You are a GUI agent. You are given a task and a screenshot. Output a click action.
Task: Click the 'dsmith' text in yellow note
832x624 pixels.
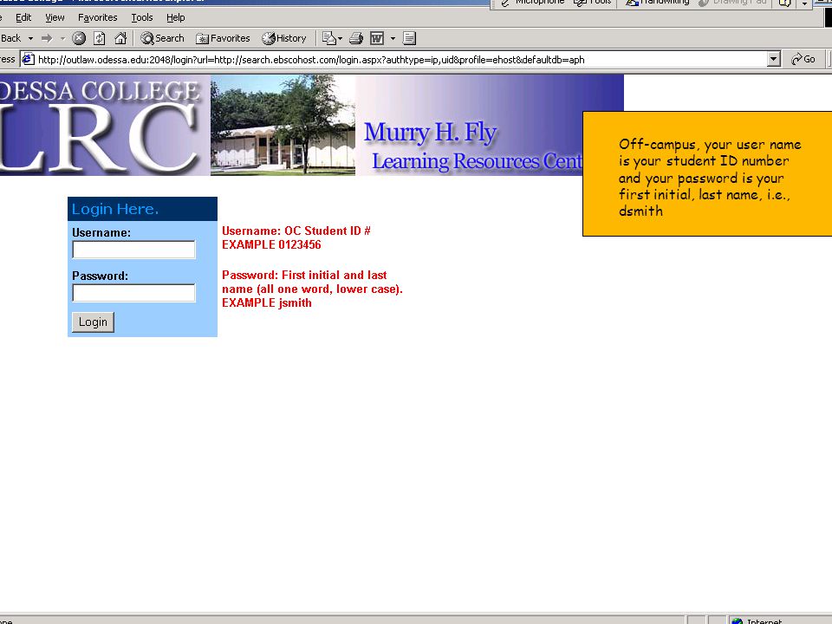(x=640, y=211)
